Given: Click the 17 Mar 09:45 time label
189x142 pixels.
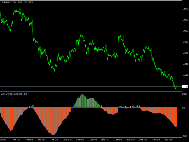Looking at the screenshot, I should 118,140.
